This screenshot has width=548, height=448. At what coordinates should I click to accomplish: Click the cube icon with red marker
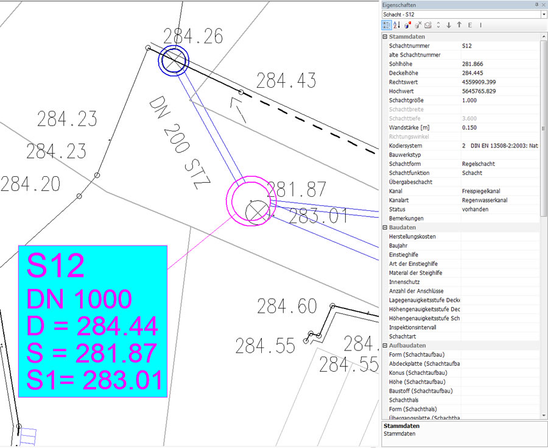click(x=407, y=25)
